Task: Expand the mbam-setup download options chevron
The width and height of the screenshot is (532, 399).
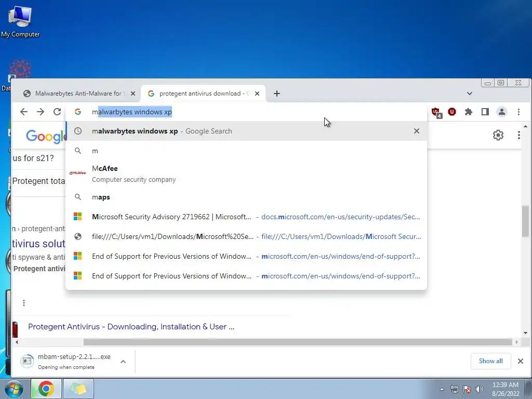Action: (x=123, y=362)
